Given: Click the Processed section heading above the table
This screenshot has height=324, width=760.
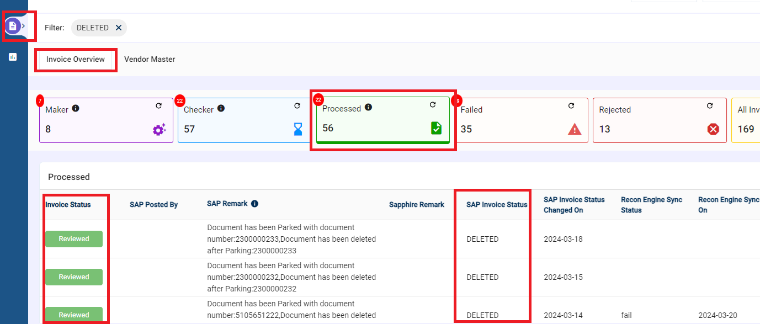Looking at the screenshot, I should click(69, 177).
